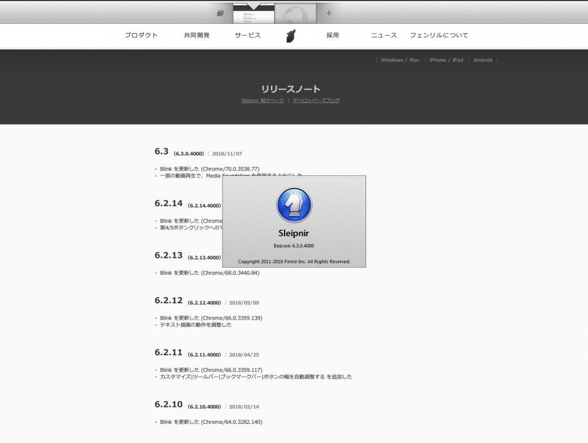Go to the サービス menu item
588x443 pixels.
pyautogui.click(x=248, y=36)
